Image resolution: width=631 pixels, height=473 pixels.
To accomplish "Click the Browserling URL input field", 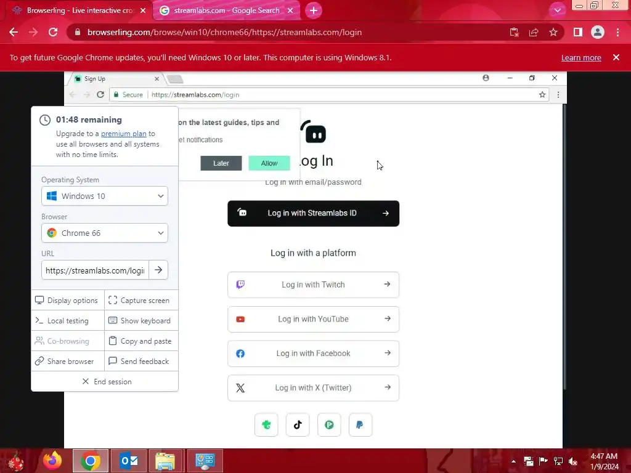I will pos(95,270).
